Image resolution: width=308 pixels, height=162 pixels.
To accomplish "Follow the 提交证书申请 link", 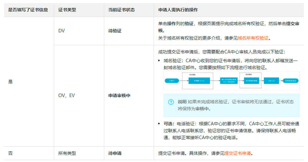I will point(238,153).
